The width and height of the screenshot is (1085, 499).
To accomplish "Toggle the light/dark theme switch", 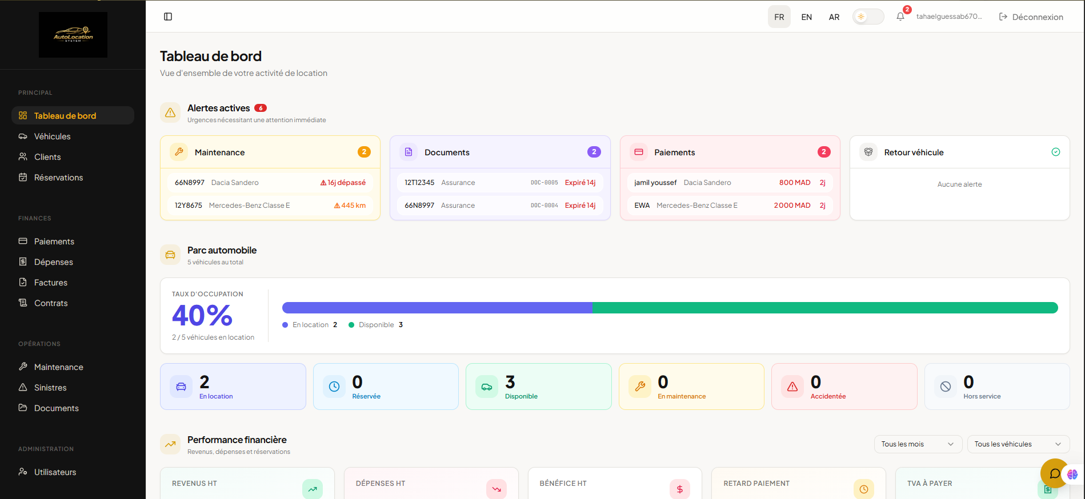I will point(868,17).
